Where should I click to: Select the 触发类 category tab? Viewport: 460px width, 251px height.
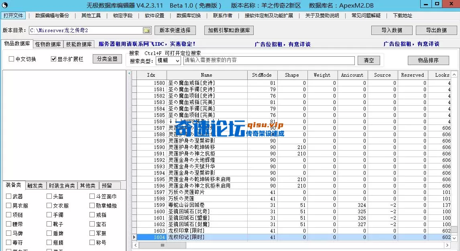36,186
